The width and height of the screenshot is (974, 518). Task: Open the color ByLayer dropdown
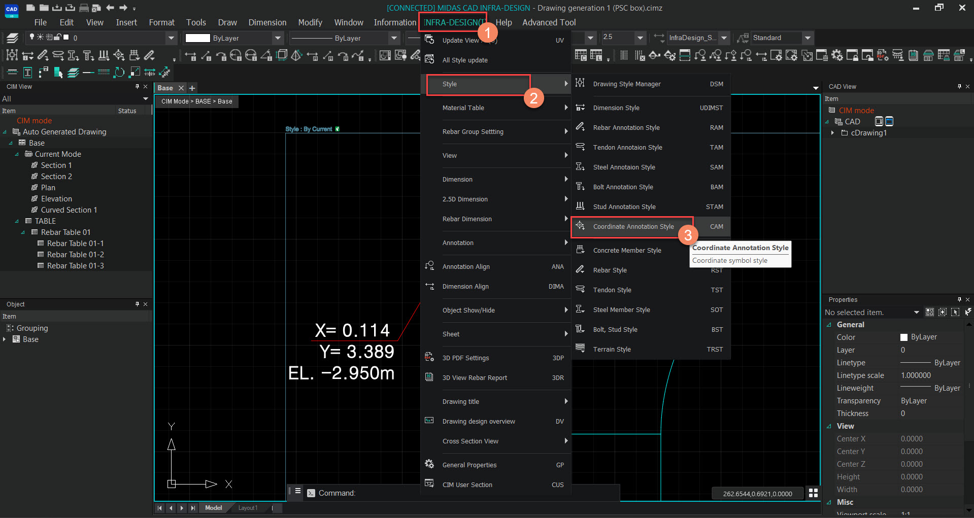click(x=278, y=38)
